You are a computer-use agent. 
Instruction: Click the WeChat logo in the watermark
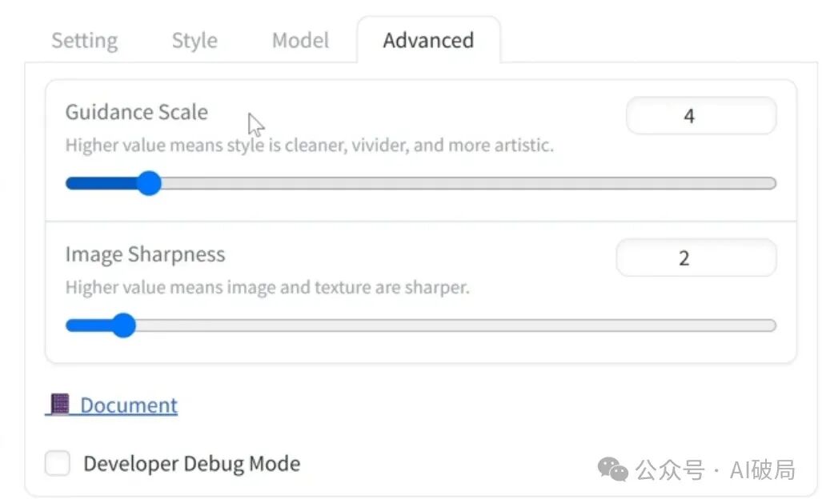[x=614, y=469]
